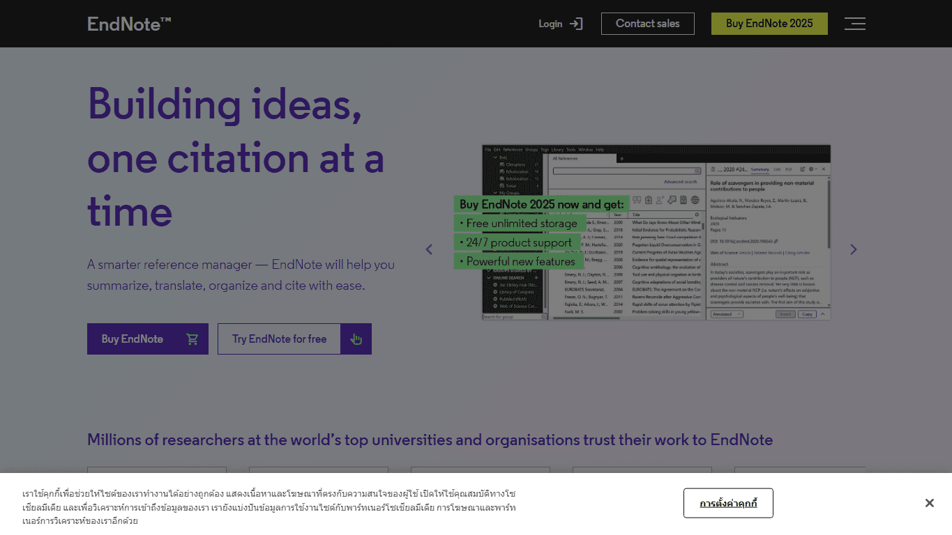The image size is (952, 535).
Task: Close the cookie banner
Action: pos(929,503)
